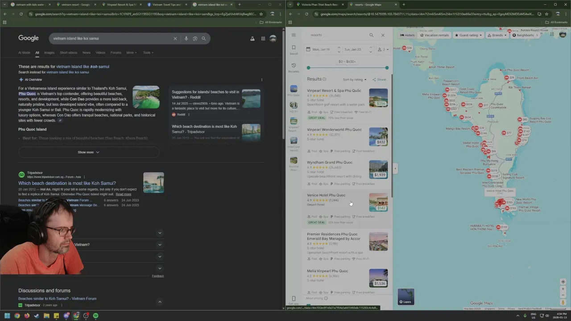Switch to Videos search tab

pyautogui.click(x=100, y=53)
